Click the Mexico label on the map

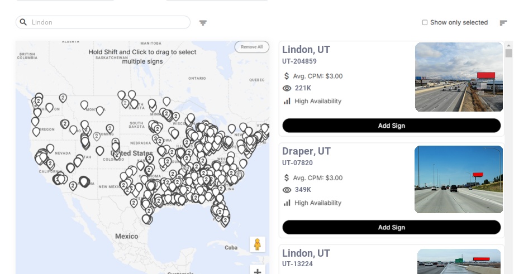pos(126,236)
